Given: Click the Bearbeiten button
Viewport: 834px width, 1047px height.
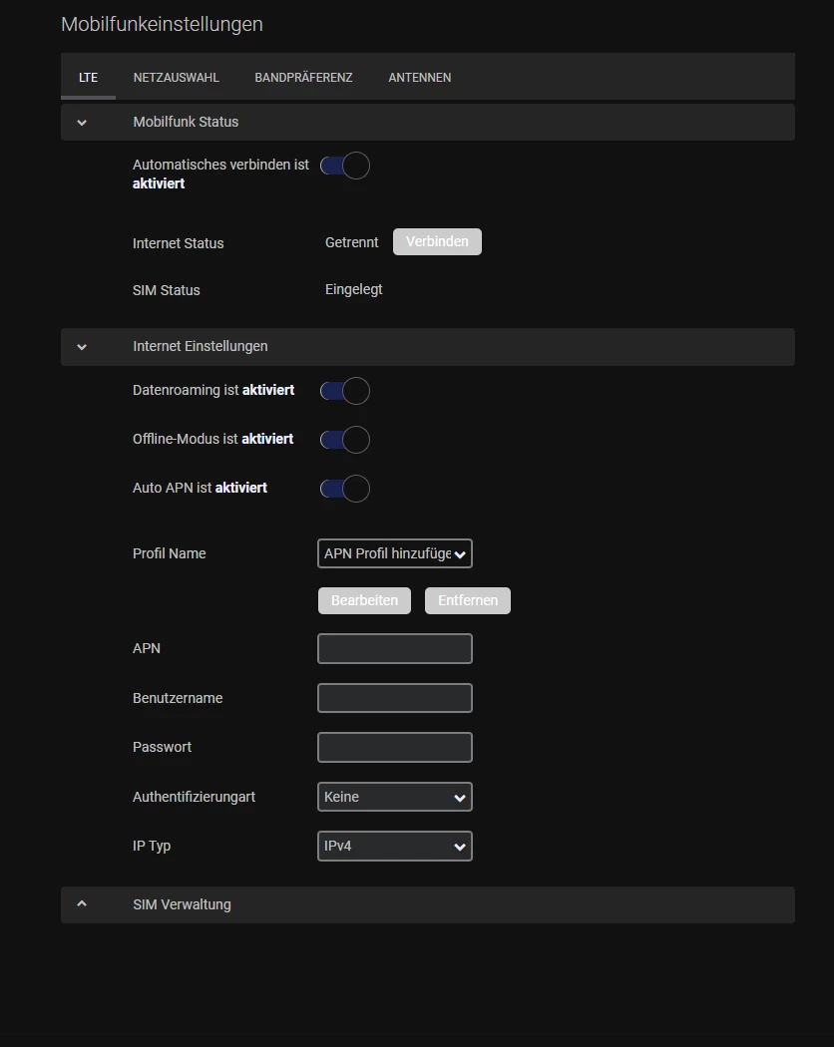Looking at the screenshot, I should click(364, 600).
